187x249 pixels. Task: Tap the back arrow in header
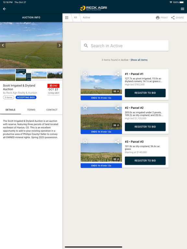[x=5, y=9]
